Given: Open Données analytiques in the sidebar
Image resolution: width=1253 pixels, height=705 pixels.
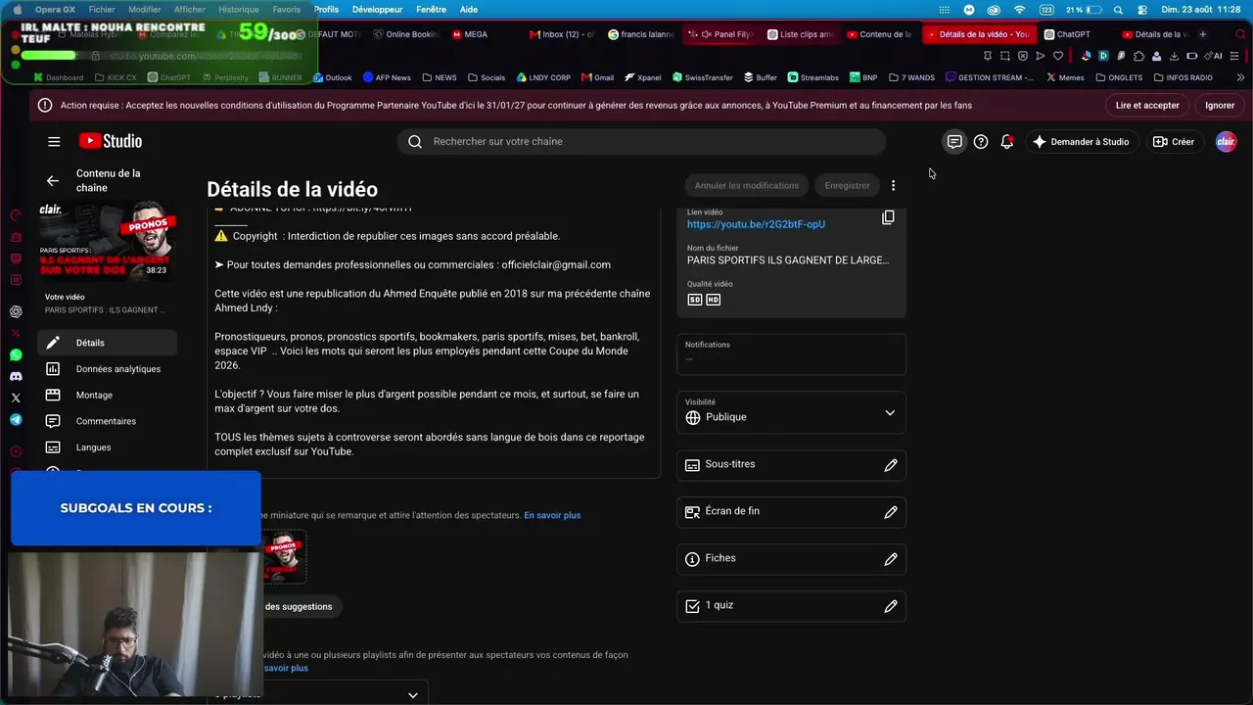Looking at the screenshot, I should tap(108, 369).
